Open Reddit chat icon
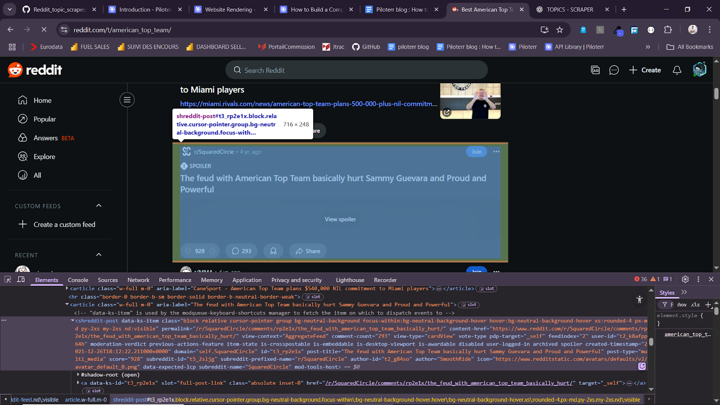Screen dimensions: 720x405 tap(614, 70)
